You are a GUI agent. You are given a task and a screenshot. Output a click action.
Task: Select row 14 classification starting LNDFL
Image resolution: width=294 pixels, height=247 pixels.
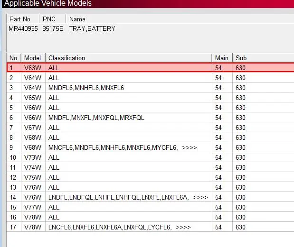point(118,197)
